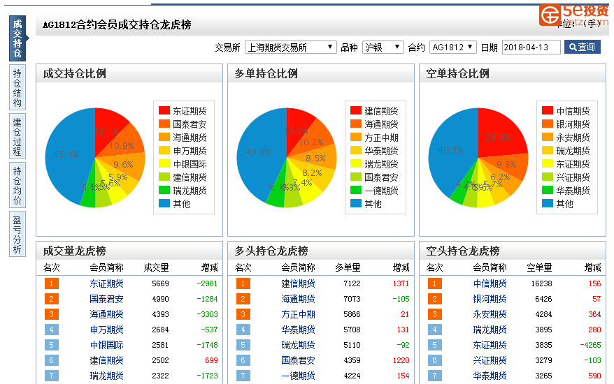Open 华泰期货 link in 多头持仓龙虎榜
Viewport: 614px width, 384px height.
pyautogui.click(x=298, y=330)
